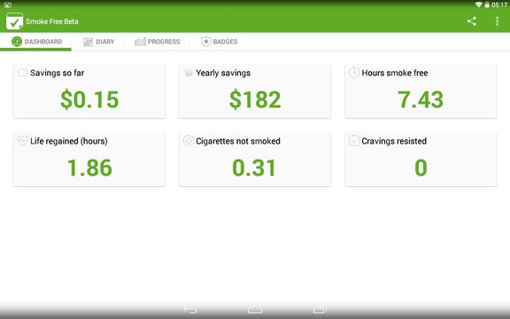Screen dimensions: 510x319
Task: Open the Diary tab
Action: click(x=98, y=42)
